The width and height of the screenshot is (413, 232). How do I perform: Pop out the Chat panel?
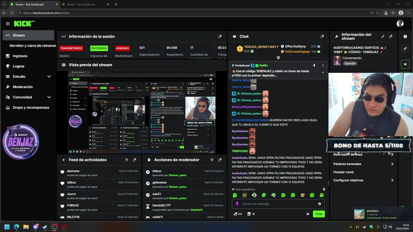[322, 37]
